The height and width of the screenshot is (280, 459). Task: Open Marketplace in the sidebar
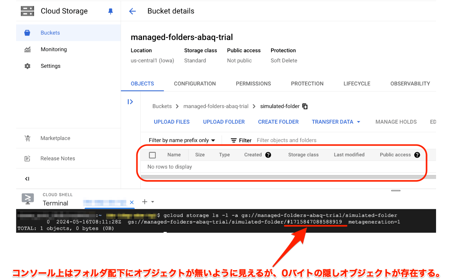(68, 138)
